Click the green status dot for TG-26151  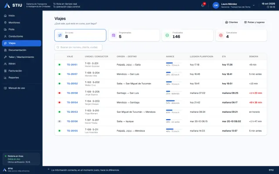coord(59,65)
